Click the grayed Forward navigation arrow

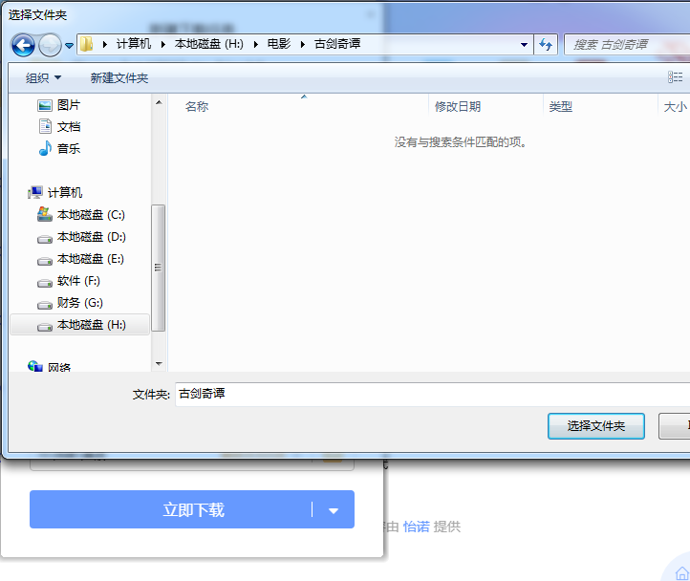(x=50, y=45)
